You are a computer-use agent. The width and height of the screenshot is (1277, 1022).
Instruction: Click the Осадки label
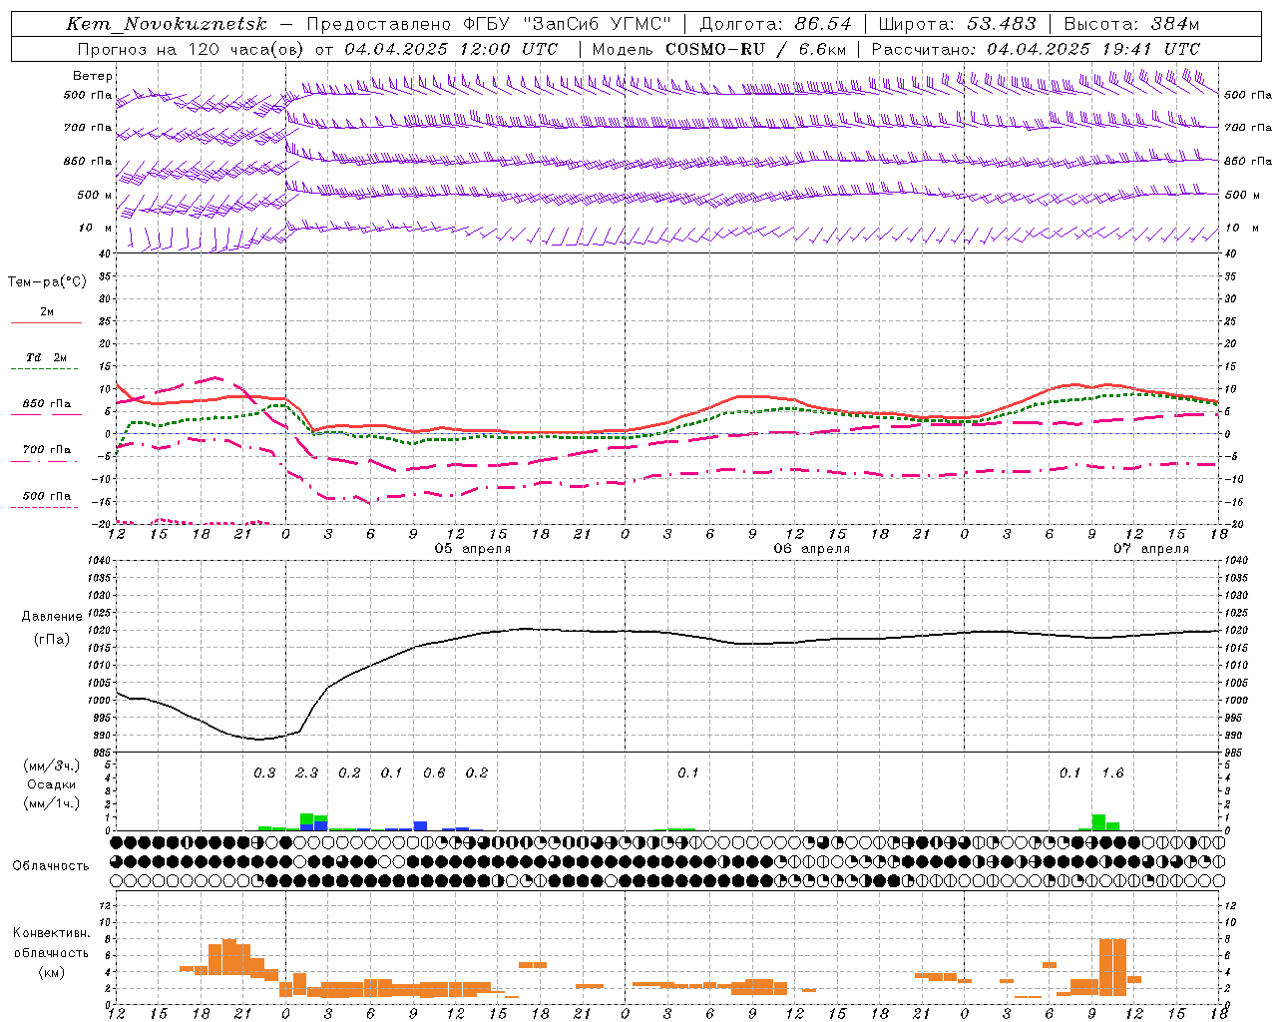[x=51, y=784]
